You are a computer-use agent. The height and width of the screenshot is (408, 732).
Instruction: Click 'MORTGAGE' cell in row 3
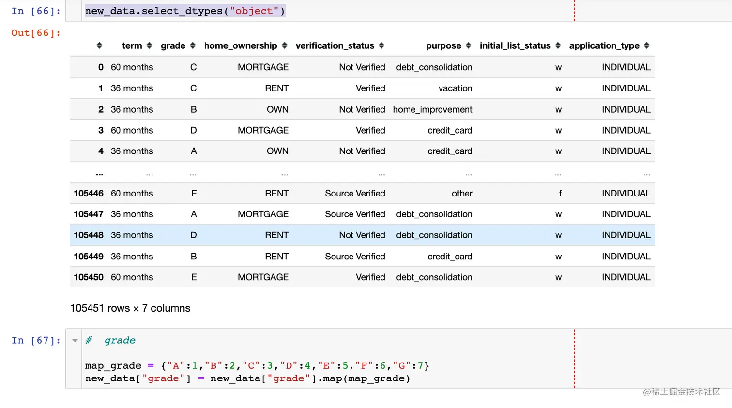click(x=263, y=130)
